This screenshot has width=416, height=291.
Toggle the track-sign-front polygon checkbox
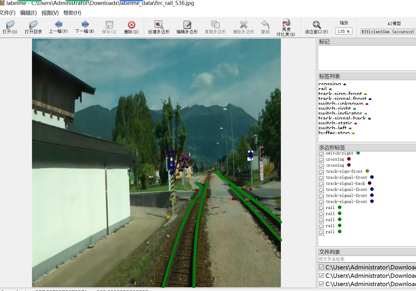[322, 172]
